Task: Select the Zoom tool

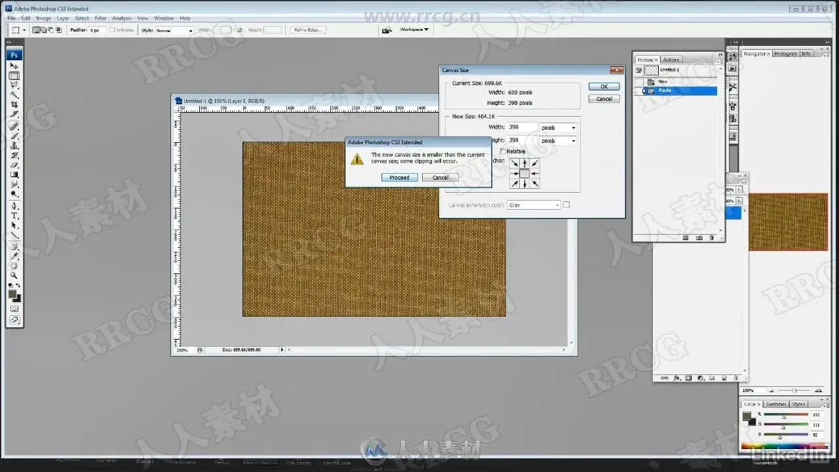Action: [14, 276]
